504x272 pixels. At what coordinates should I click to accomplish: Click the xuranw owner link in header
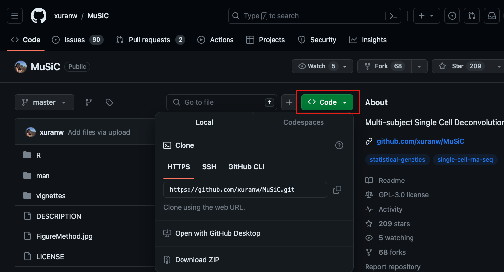point(66,16)
